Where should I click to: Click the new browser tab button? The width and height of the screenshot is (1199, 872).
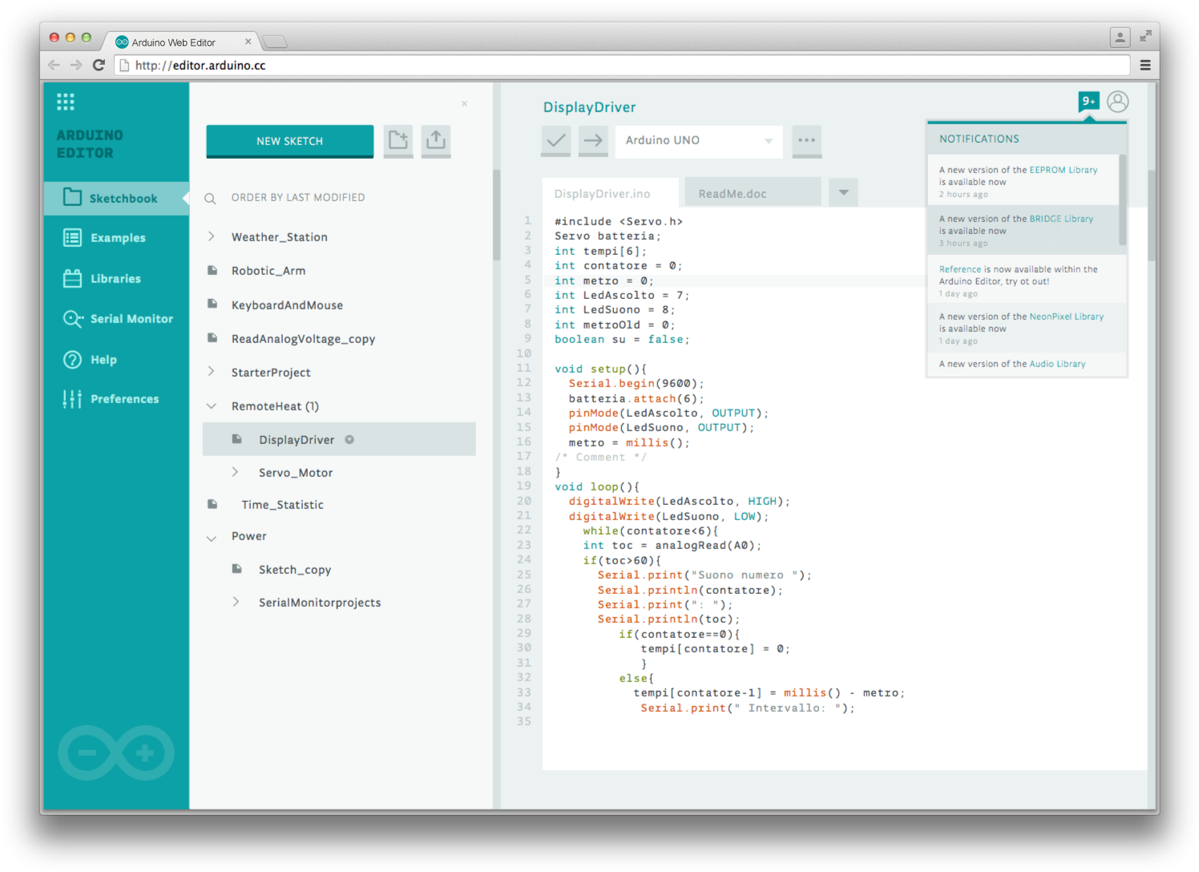(x=274, y=42)
